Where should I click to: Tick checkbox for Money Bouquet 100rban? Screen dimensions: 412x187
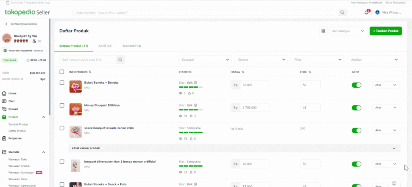62,105
